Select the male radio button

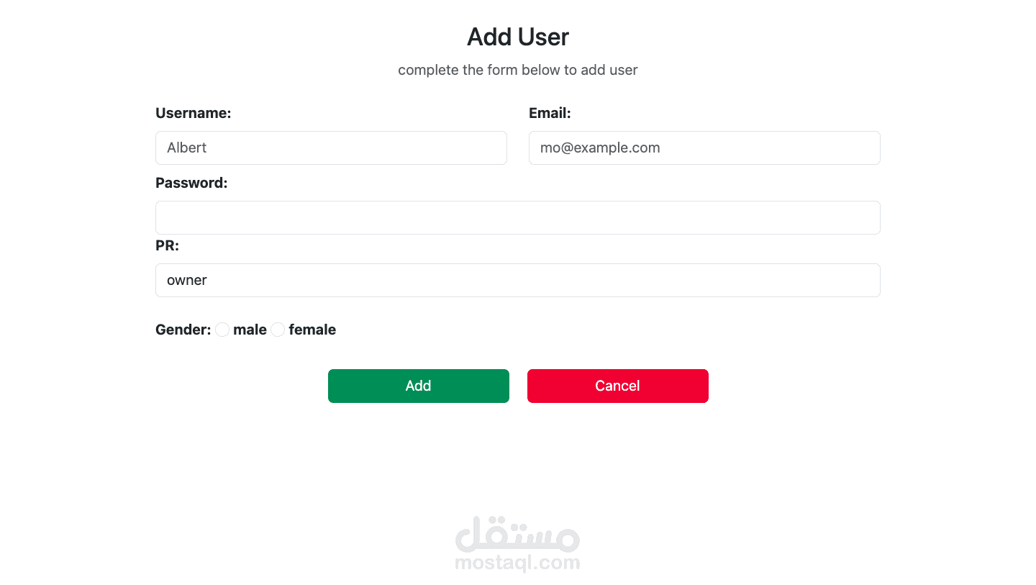pos(222,330)
